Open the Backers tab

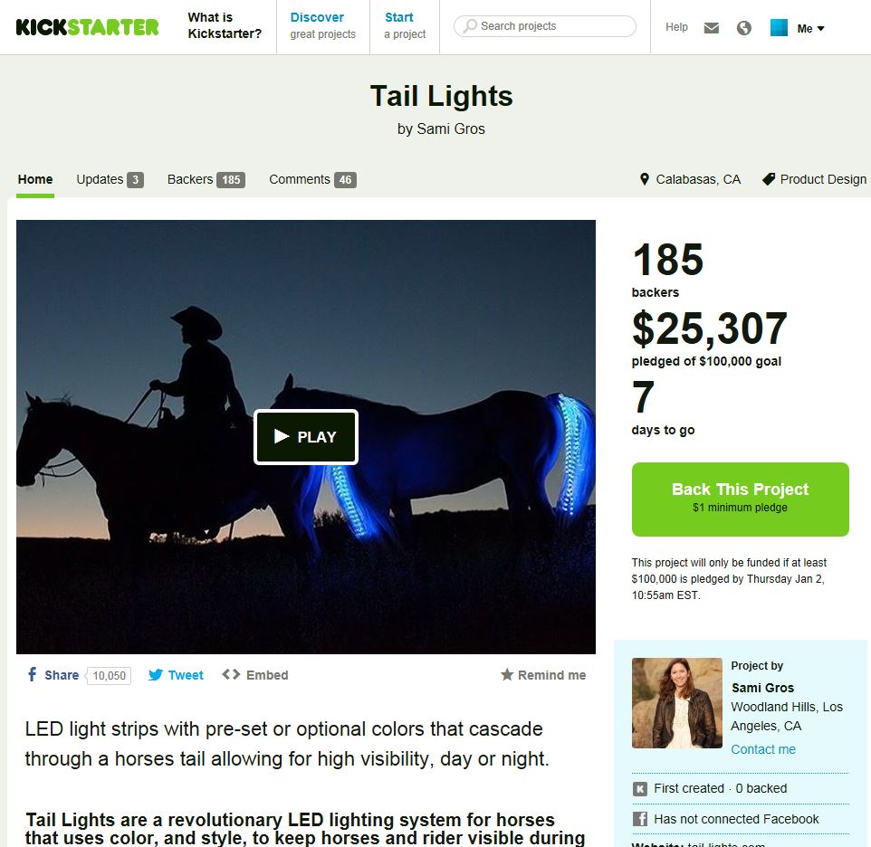pos(206,179)
